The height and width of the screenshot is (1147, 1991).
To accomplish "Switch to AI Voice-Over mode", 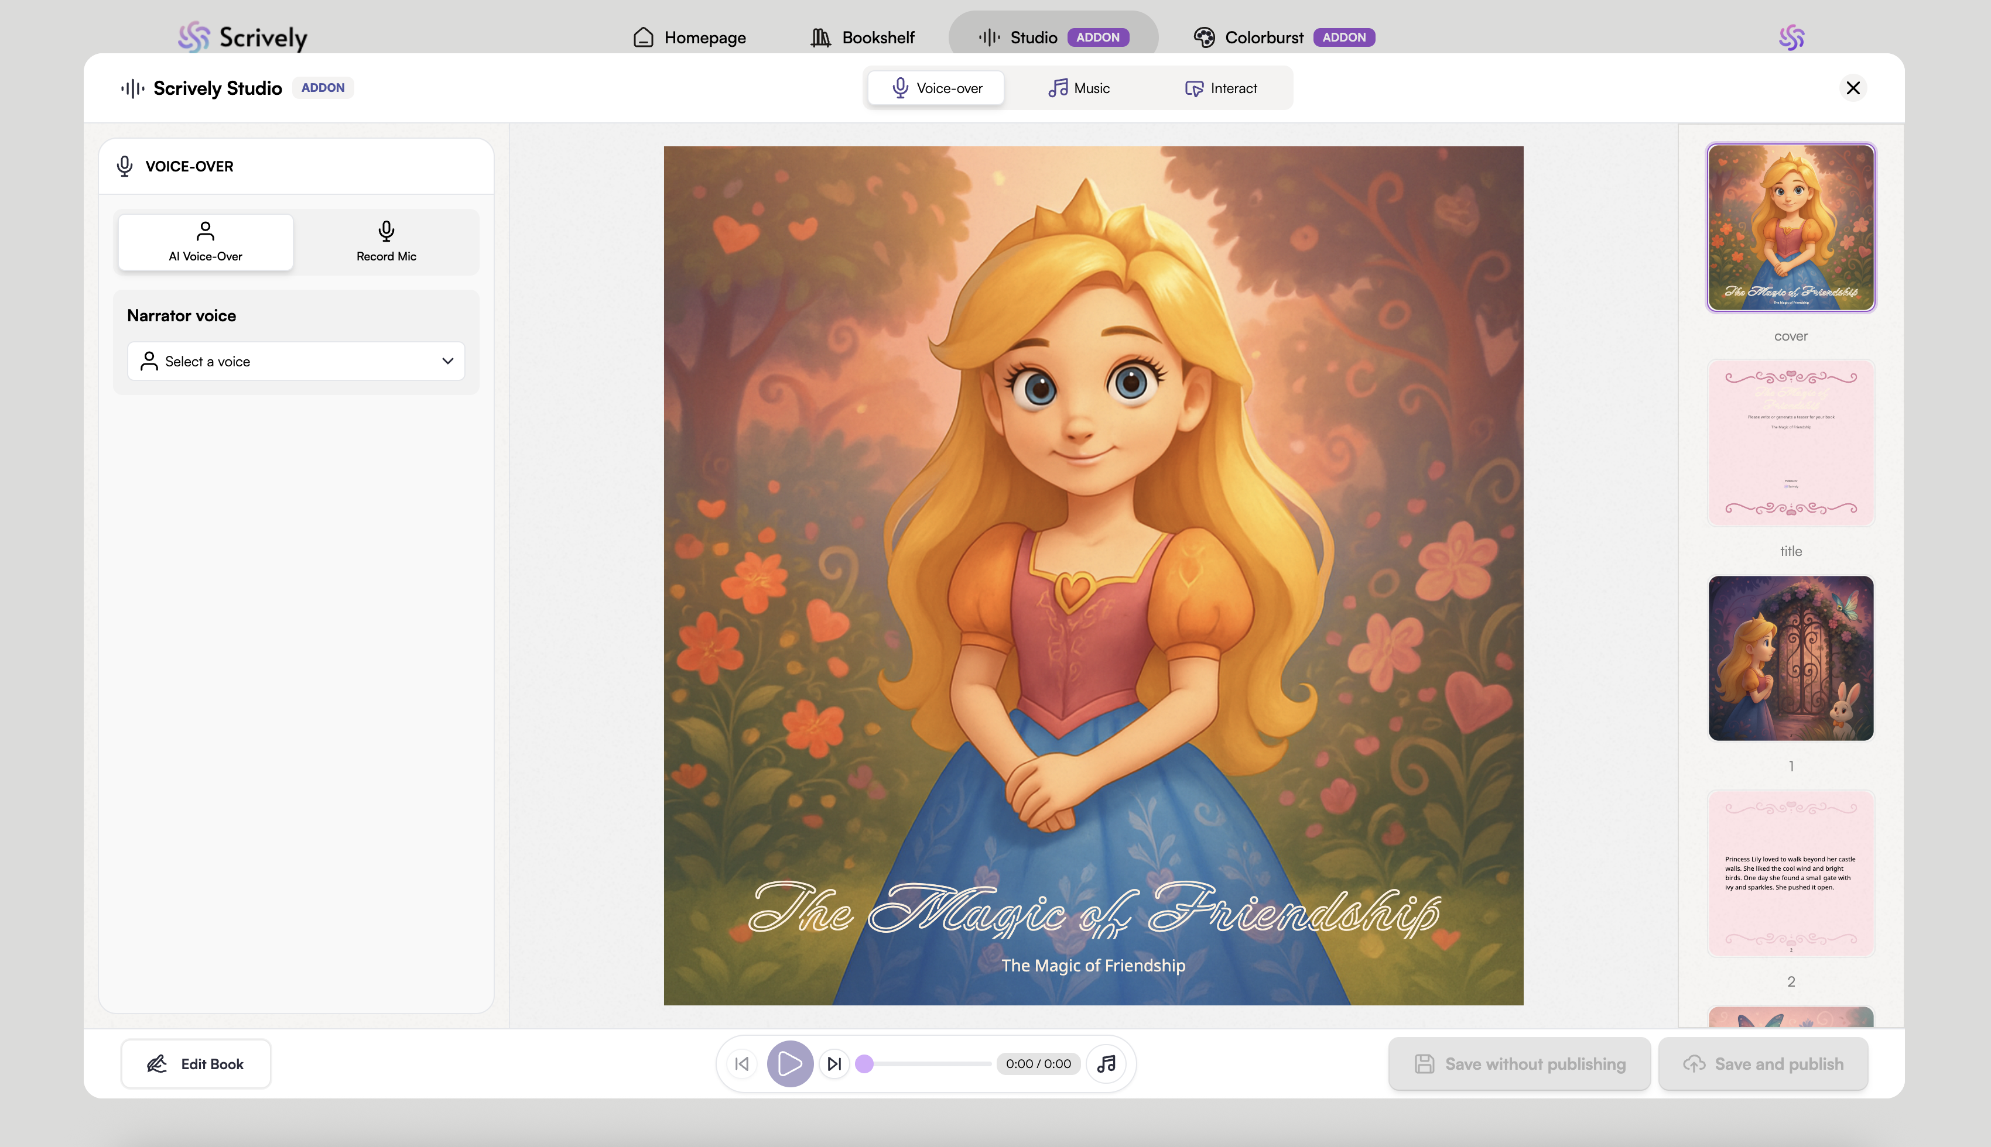I will pos(206,241).
